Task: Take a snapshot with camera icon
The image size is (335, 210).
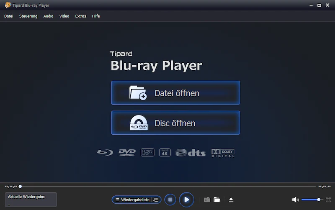Action: [x=207, y=200]
